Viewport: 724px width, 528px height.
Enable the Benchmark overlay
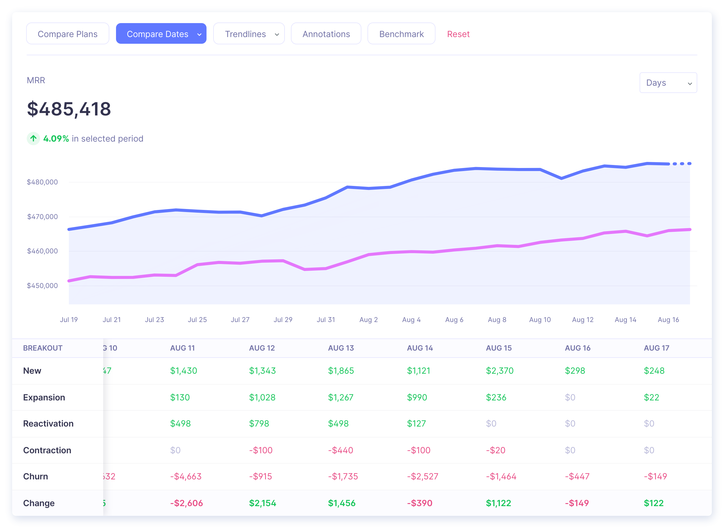point(401,34)
